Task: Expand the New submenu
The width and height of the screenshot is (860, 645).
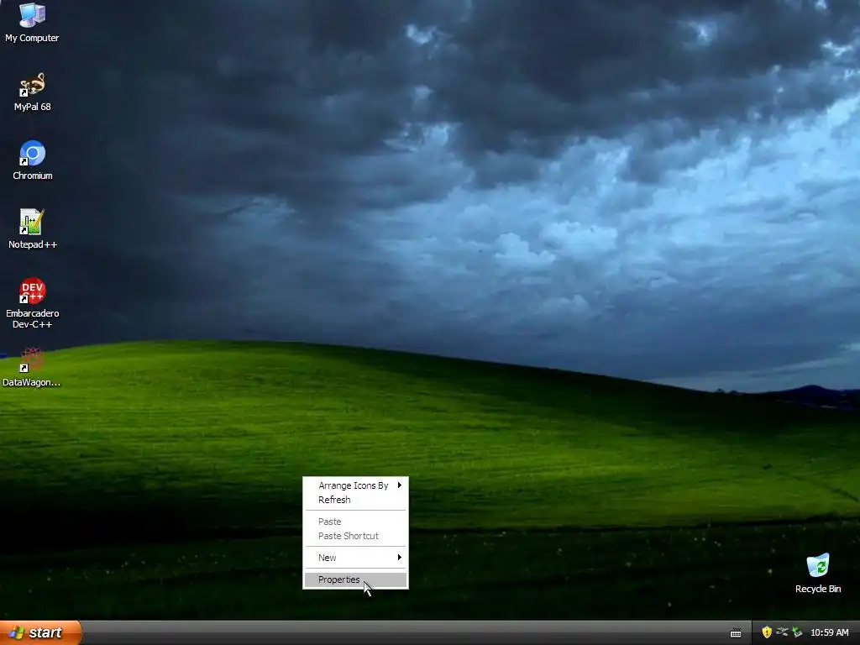Action: pos(355,558)
